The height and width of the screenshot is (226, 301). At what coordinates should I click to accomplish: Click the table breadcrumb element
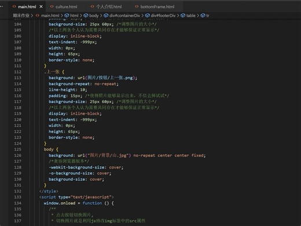click(190, 16)
